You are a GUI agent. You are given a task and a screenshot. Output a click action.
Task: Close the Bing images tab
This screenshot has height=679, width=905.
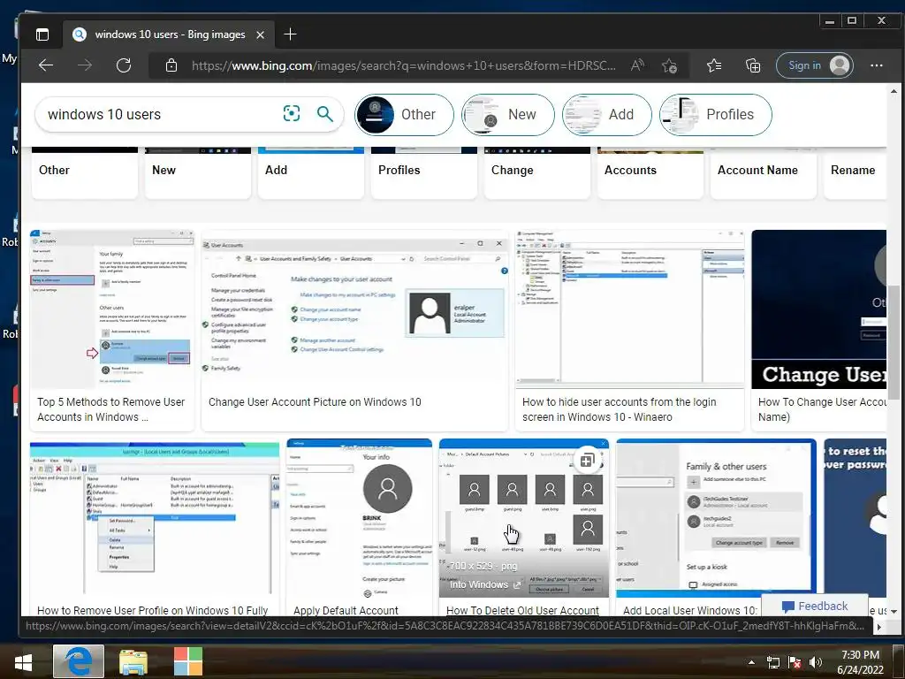[x=261, y=34]
